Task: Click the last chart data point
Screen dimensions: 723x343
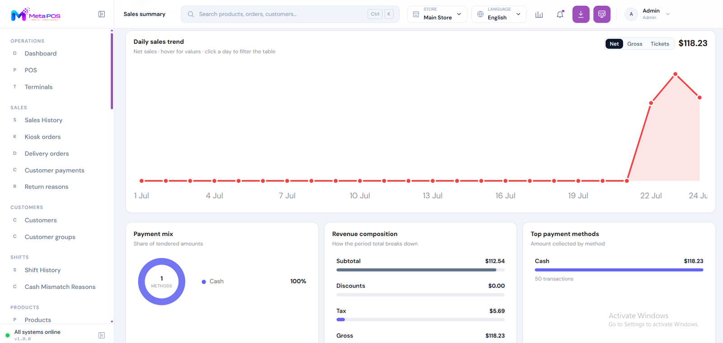Action: pos(700,98)
